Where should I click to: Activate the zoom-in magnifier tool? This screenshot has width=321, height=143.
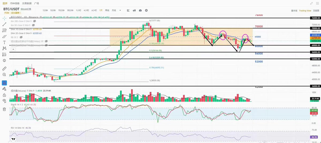tap(4, 75)
